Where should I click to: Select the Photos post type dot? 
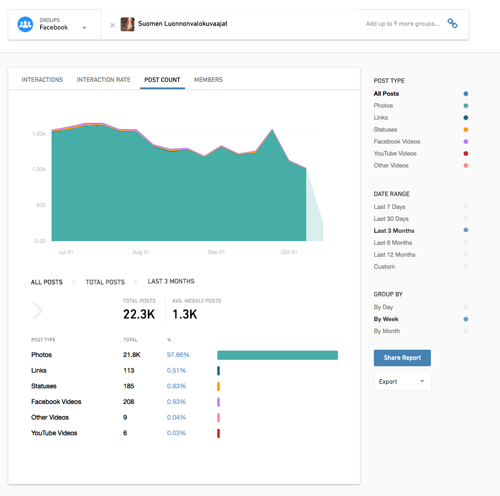[465, 106]
